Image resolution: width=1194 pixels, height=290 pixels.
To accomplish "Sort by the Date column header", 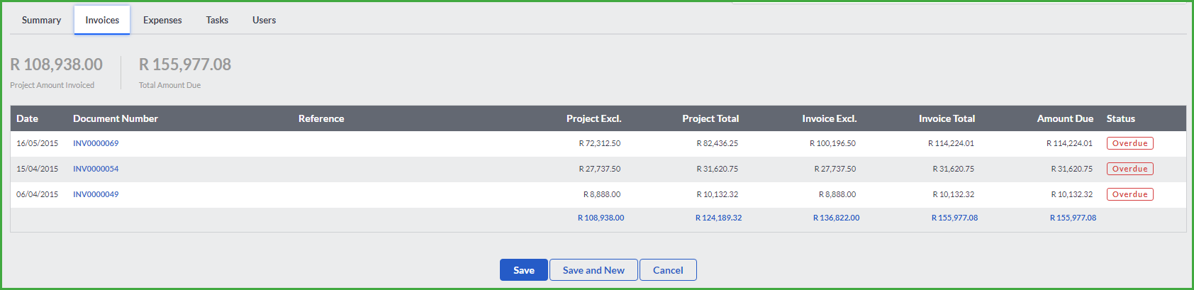I will pyautogui.click(x=28, y=118).
